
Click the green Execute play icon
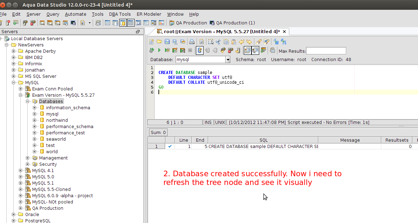click(160, 50)
